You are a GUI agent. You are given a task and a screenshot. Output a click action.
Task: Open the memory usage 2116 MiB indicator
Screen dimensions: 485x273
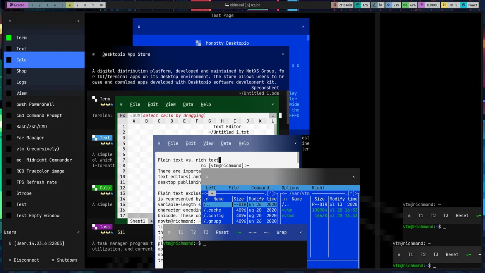tap(343, 5)
